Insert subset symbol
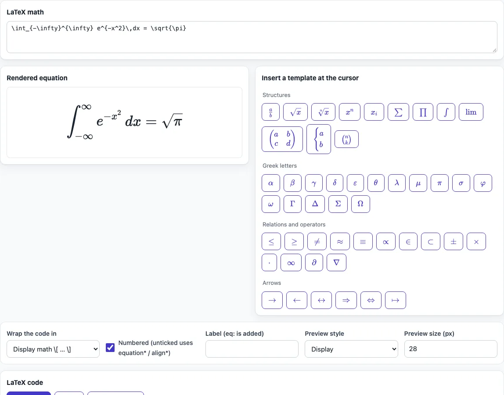The width and height of the screenshot is (504, 395). coord(431,241)
